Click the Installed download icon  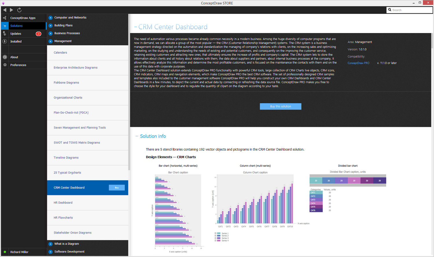pyautogui.click(x=5, y=41)
